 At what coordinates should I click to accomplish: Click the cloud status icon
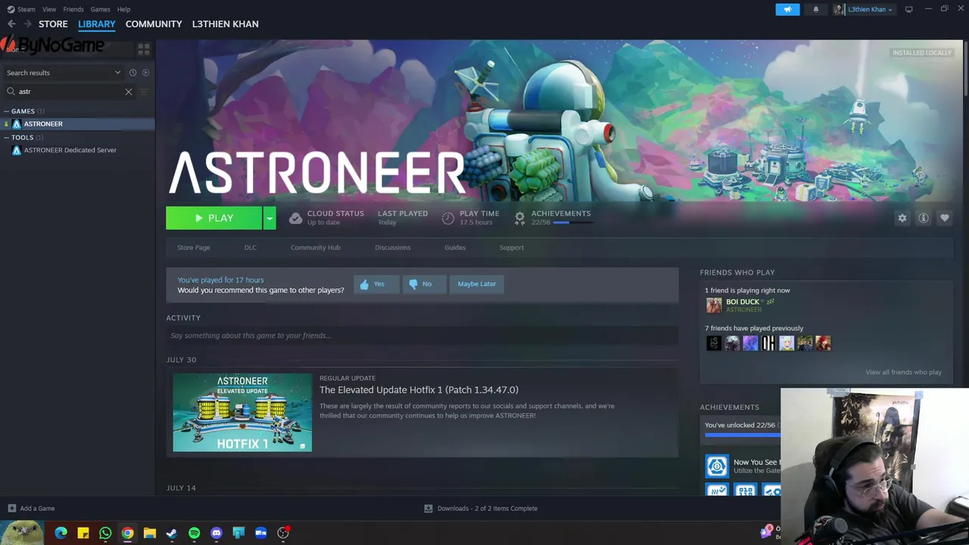295,218
